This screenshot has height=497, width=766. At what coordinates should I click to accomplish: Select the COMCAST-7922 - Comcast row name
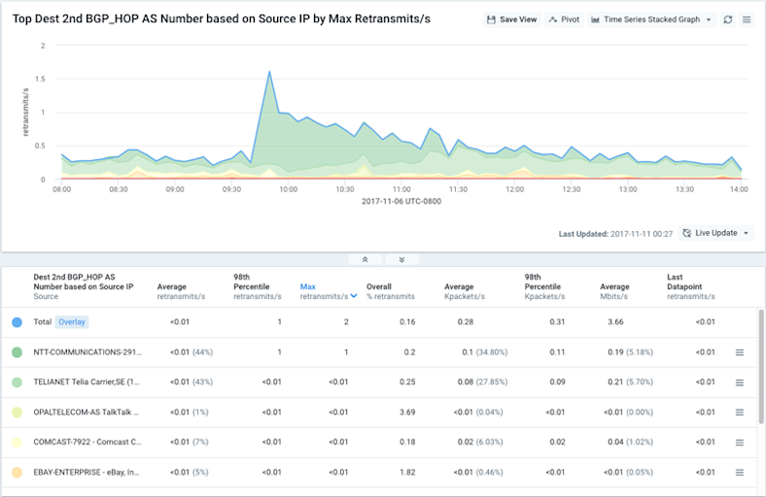(87, 442)
